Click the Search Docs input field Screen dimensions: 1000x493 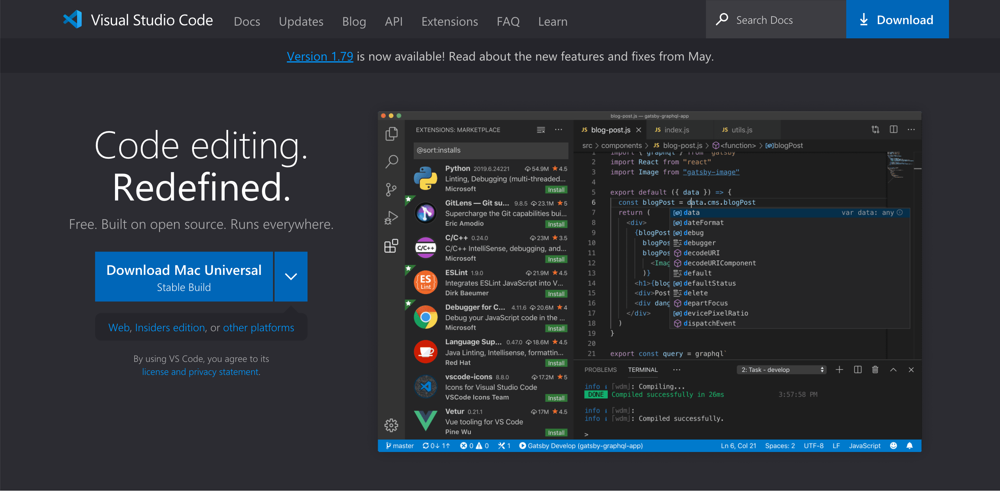[x=776, y=20]
